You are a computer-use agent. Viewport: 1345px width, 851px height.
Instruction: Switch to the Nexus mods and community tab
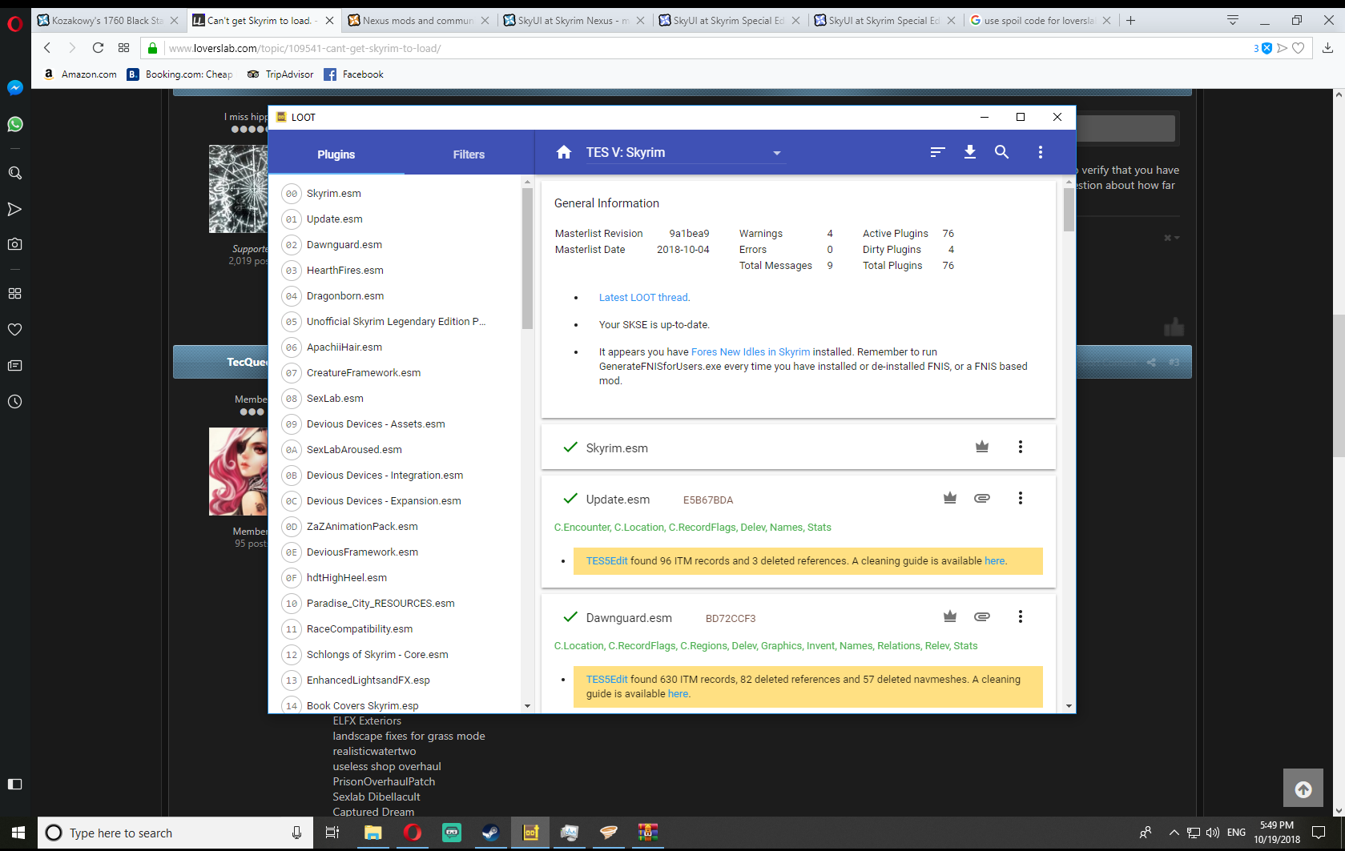click(419, 21)
